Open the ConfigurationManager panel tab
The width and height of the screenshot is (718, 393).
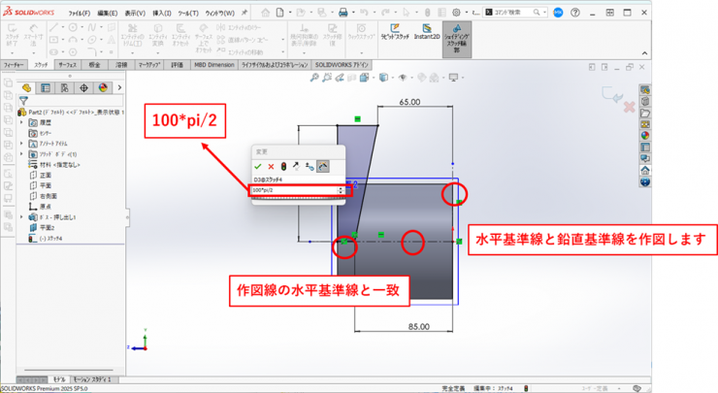coord(64,87)
